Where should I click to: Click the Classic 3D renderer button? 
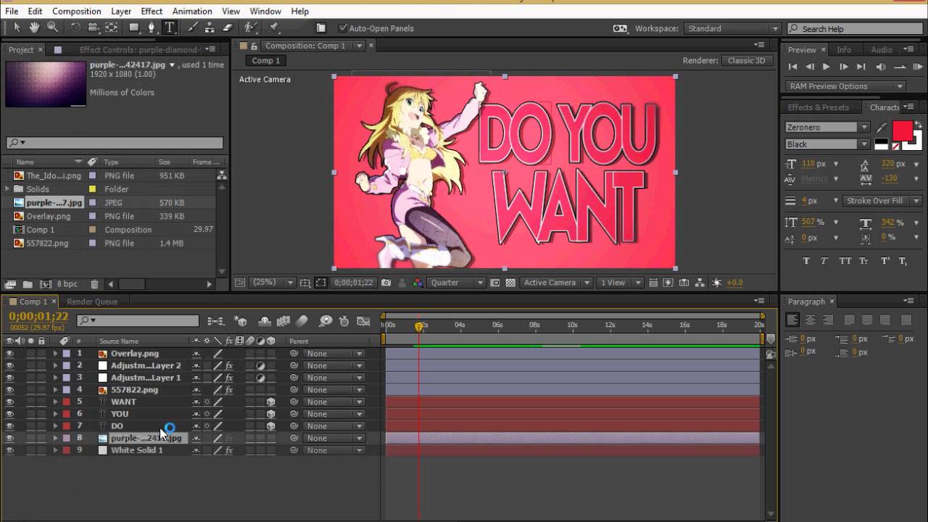747,61
